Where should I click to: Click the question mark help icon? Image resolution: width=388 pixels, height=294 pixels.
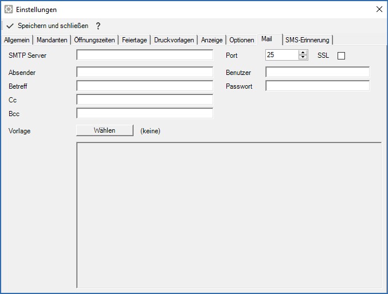tap(98, 26)
